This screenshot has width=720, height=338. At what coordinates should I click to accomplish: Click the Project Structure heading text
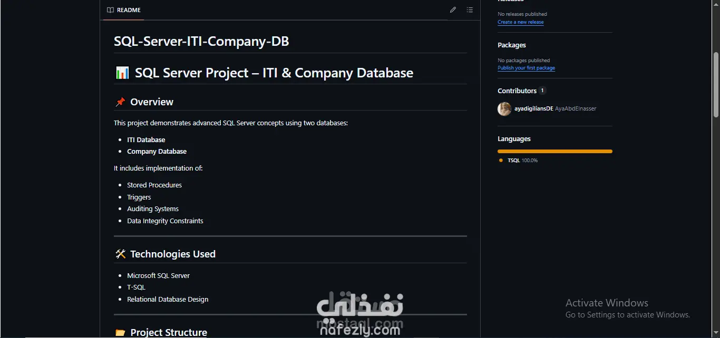point(169,333)
